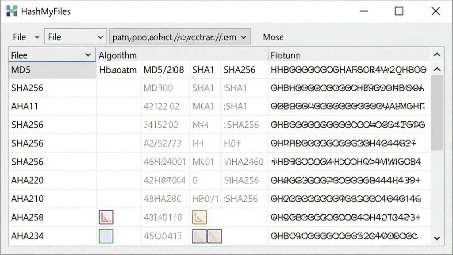Click the first gray icon in AHA234 row

click(200, 236)
